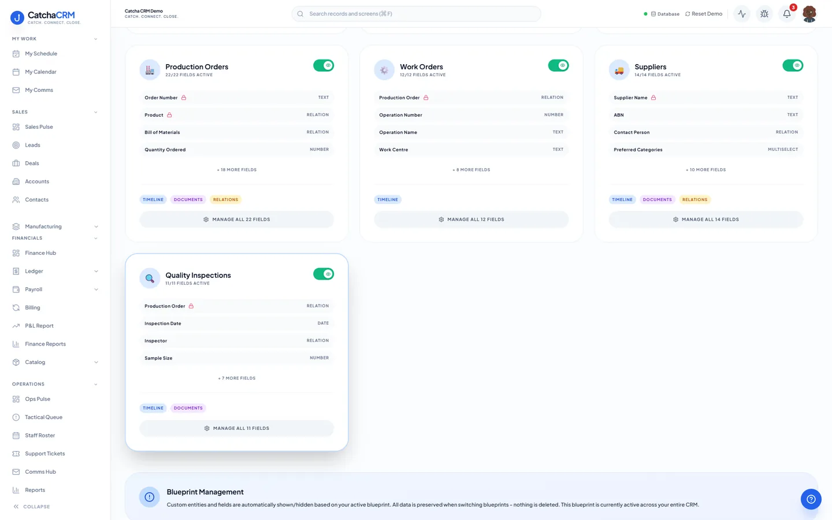Click the Production Orders factory icon

point(150,70)
